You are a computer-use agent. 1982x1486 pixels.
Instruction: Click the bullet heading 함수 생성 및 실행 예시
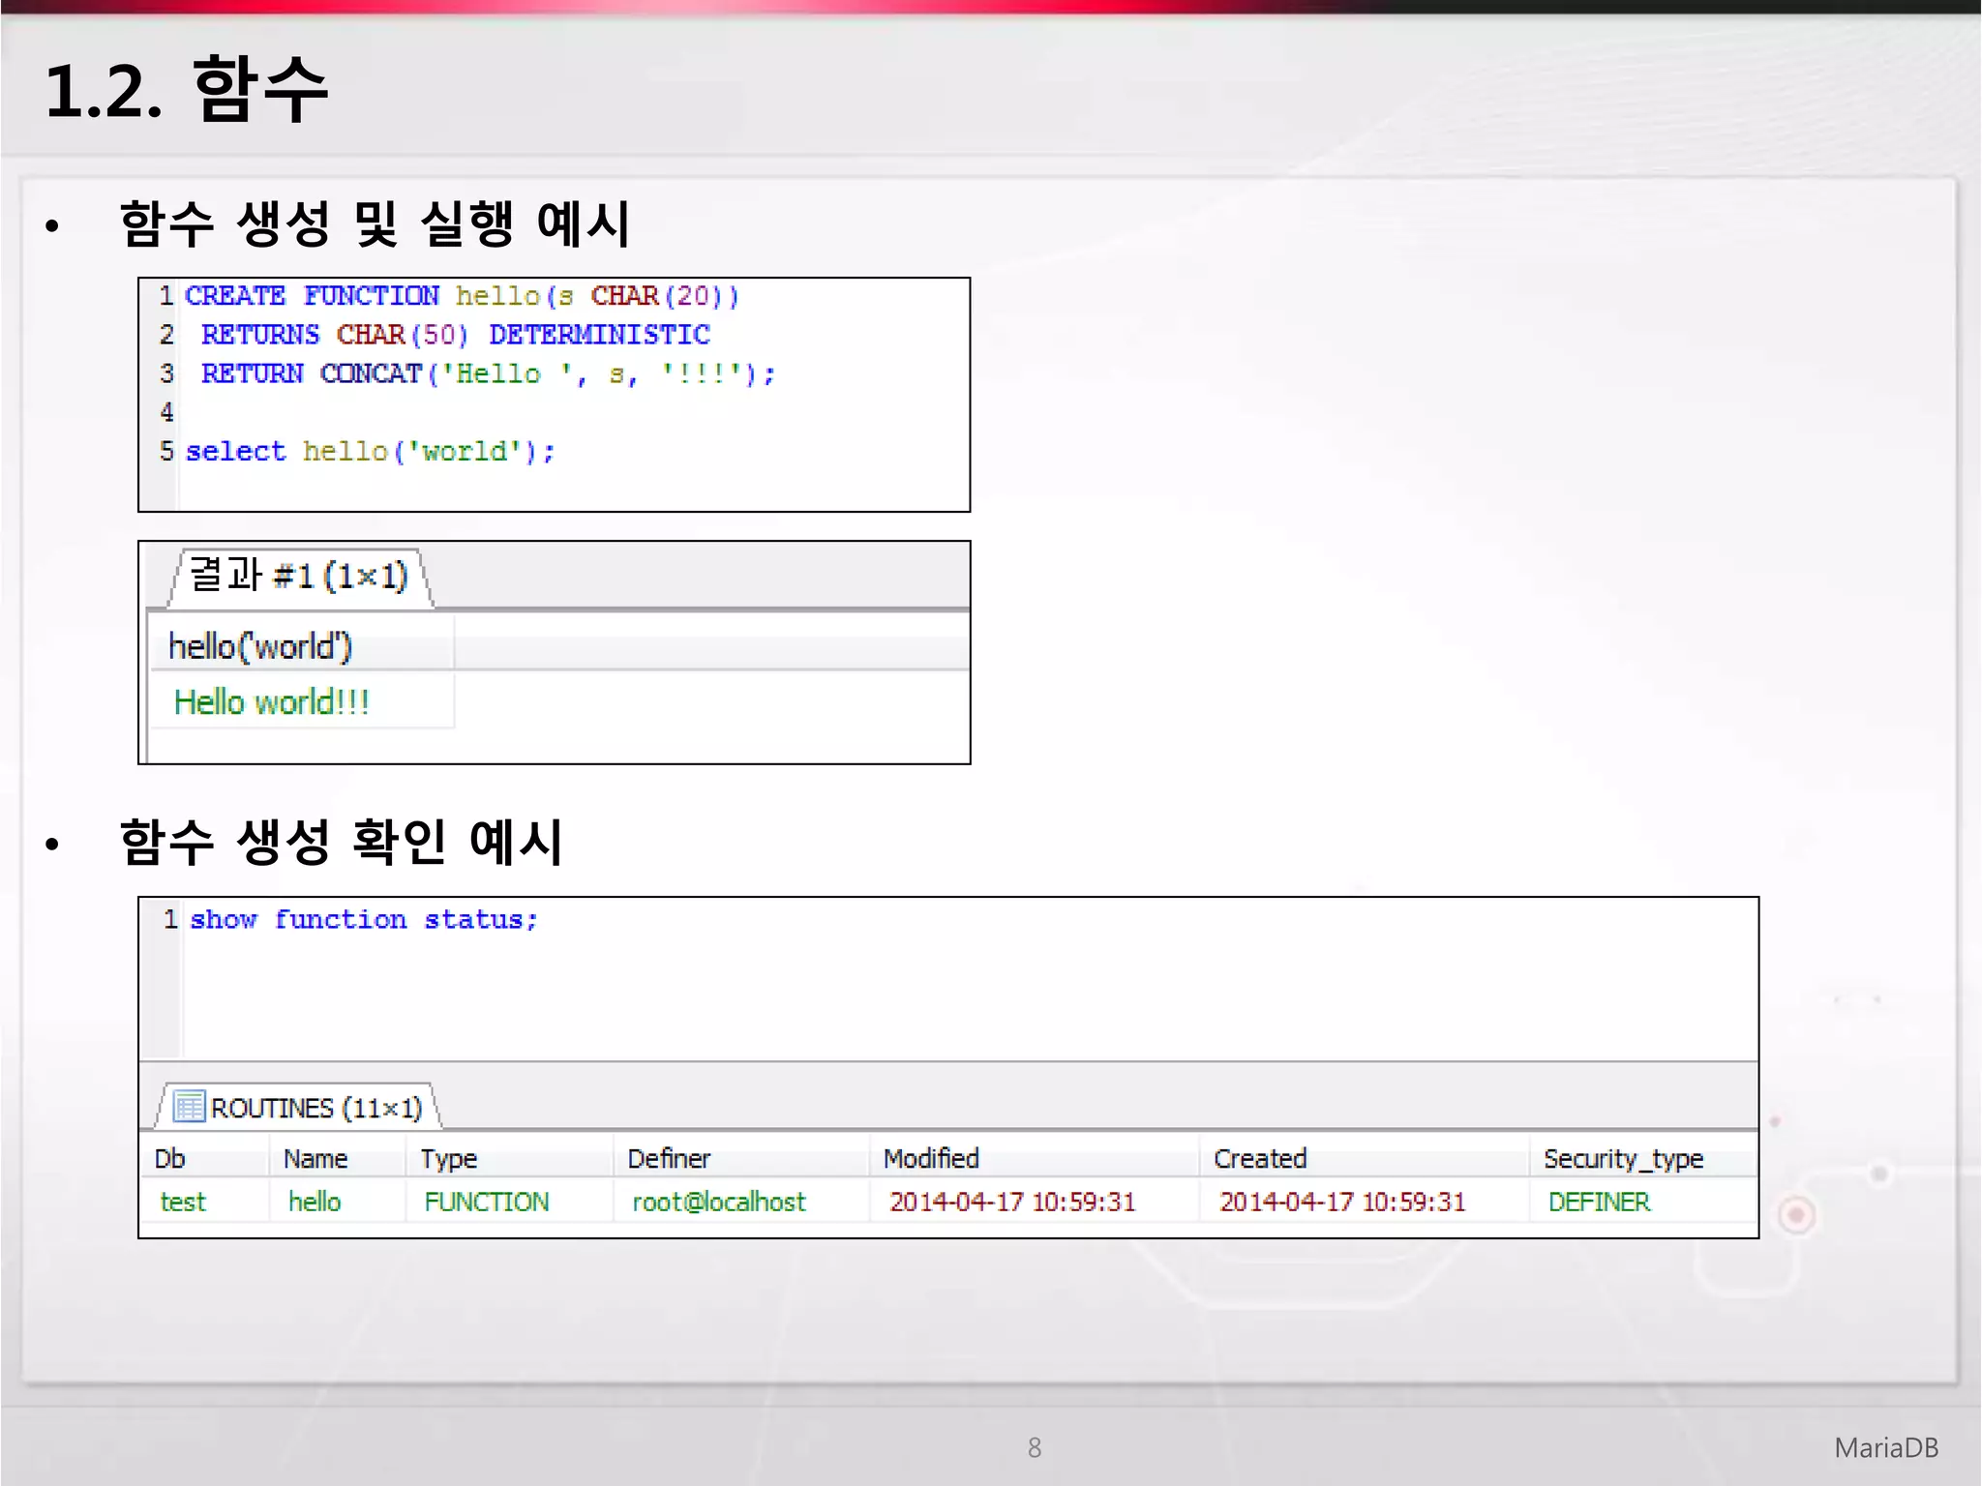pos(375,223)
